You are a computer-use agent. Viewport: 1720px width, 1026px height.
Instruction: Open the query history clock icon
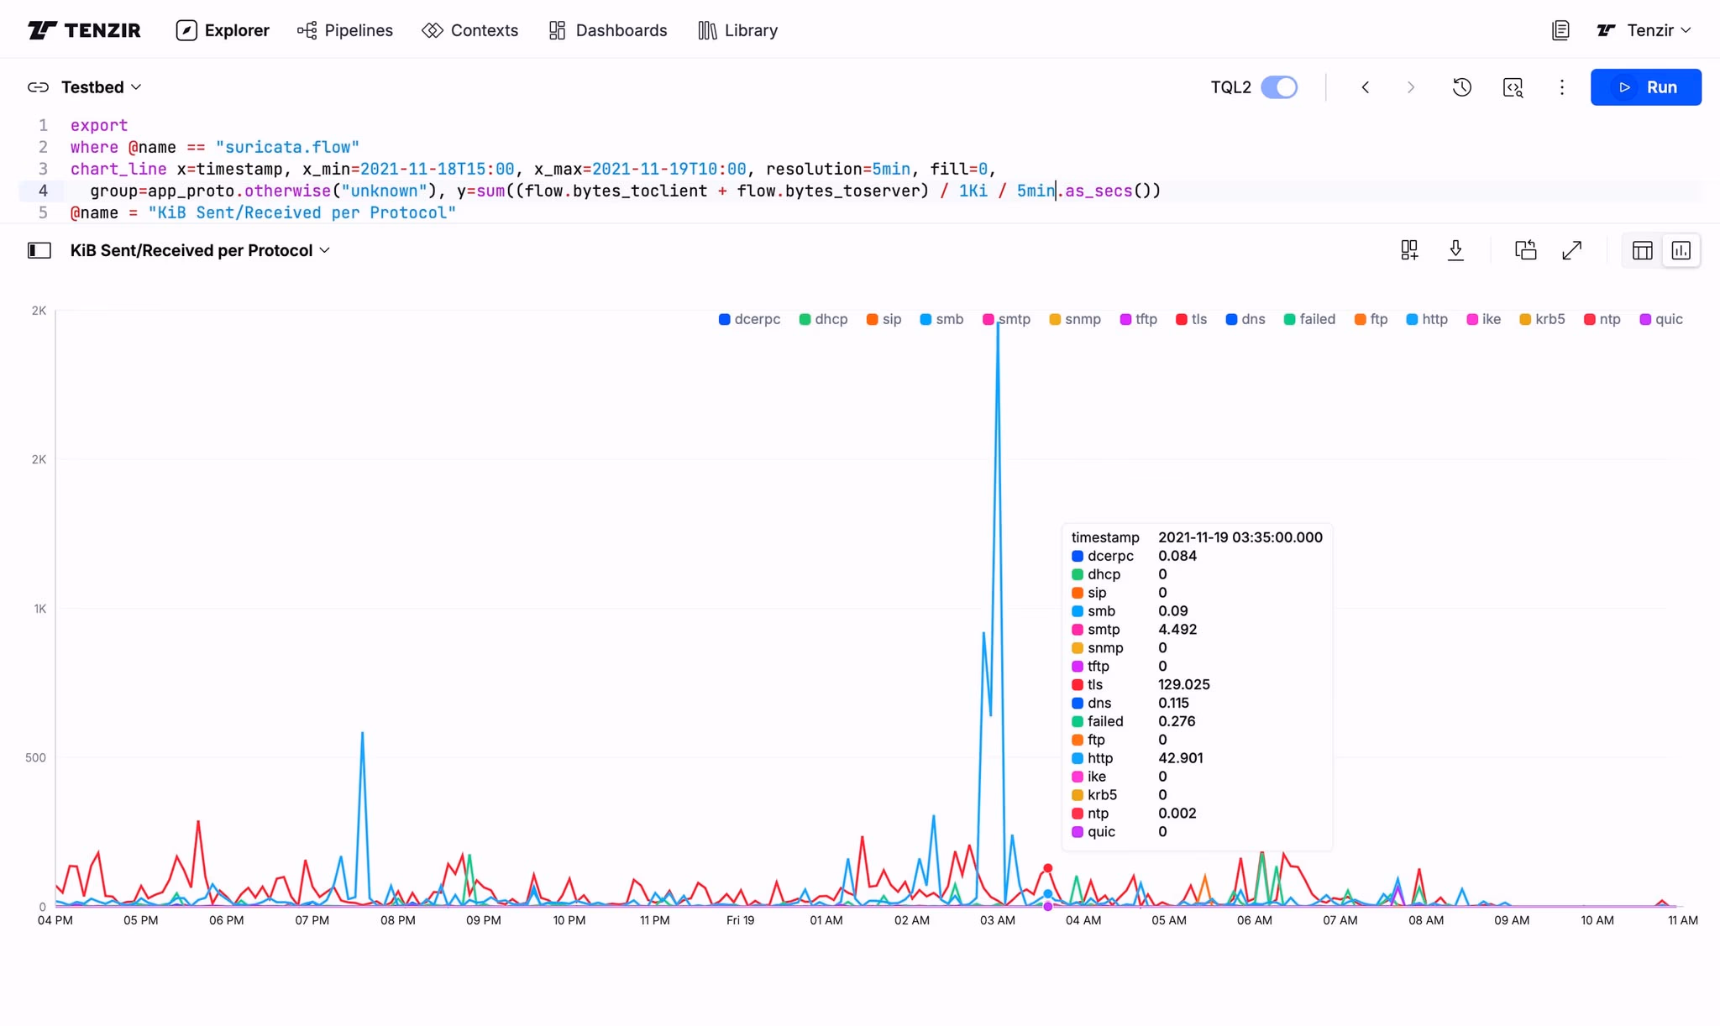[x=1462, y=87]
